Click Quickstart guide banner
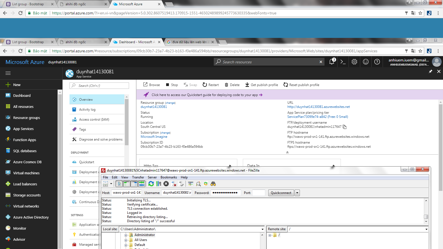Image resolution: width=443 pixels, height=249 pixels. 287,95
